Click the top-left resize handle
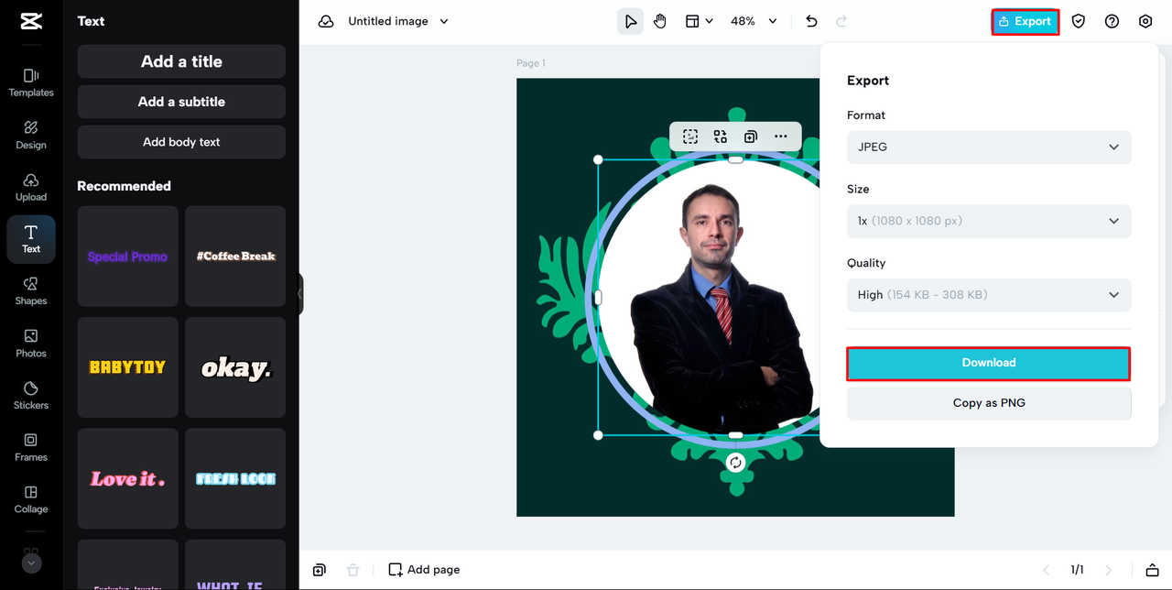The width and height of the screenshot is (1172, 590). coord(598,159)
